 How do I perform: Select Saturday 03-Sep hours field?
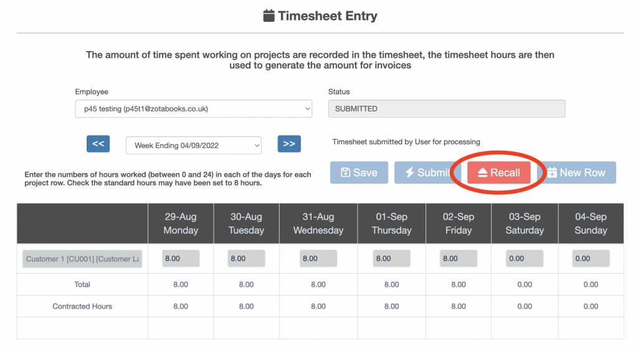(525, 258)
